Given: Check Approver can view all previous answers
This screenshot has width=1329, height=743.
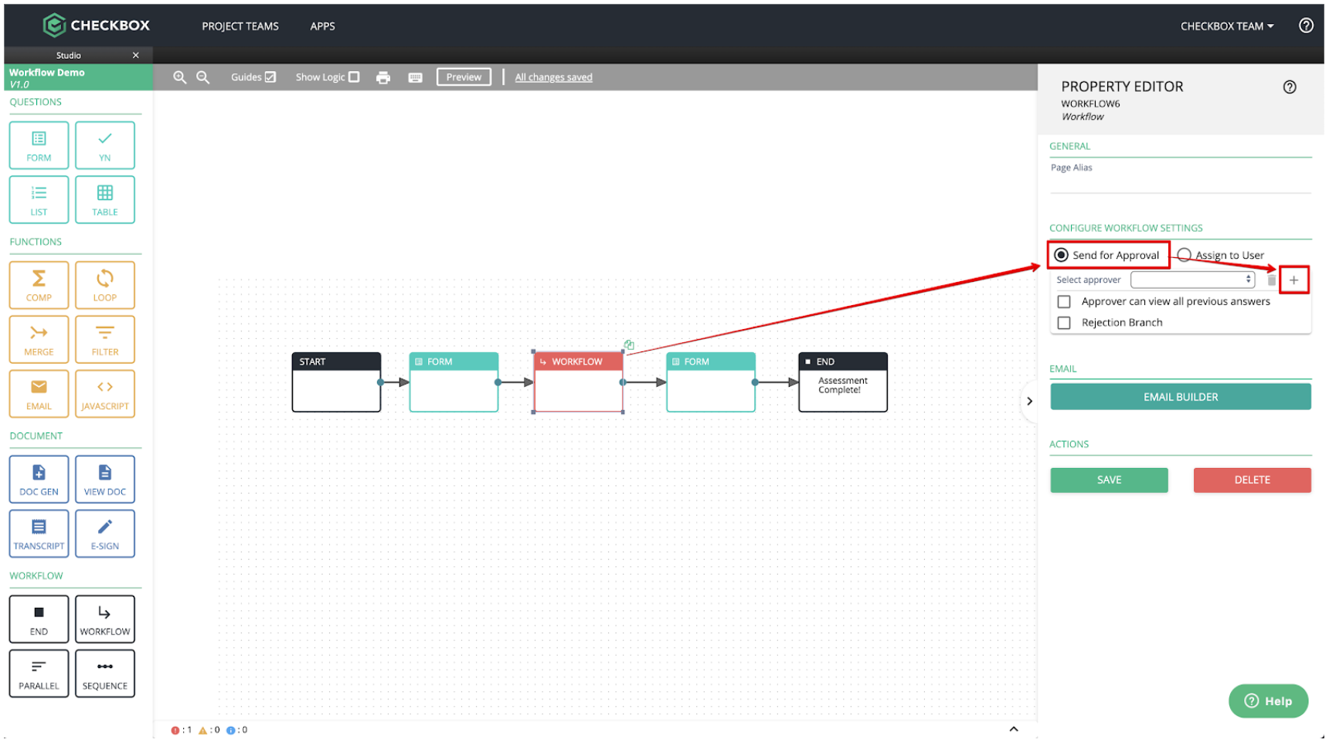Looking at the screenshot, I should pyautogui.click(x=1064, y=302).
